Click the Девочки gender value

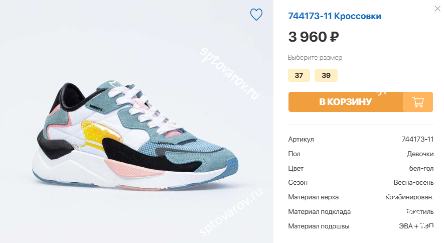click(420, 154)
